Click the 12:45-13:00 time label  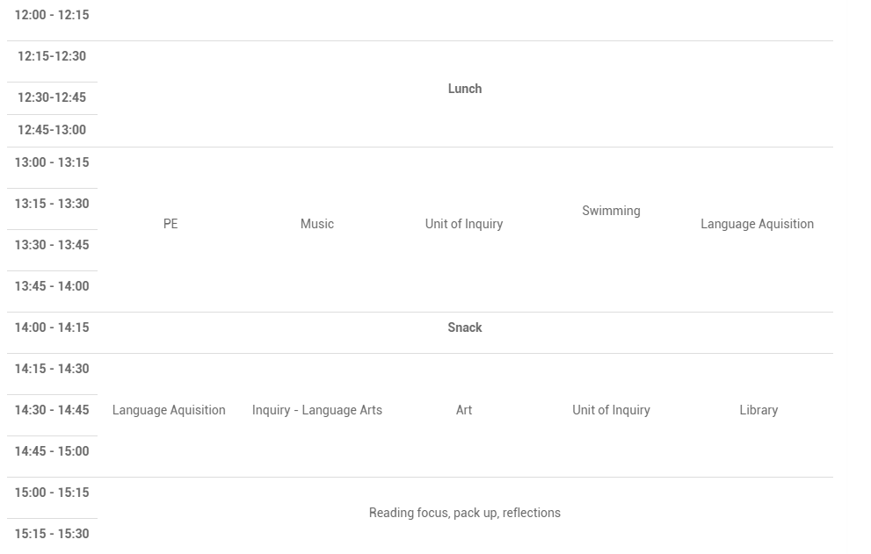[x=52, y=130]
